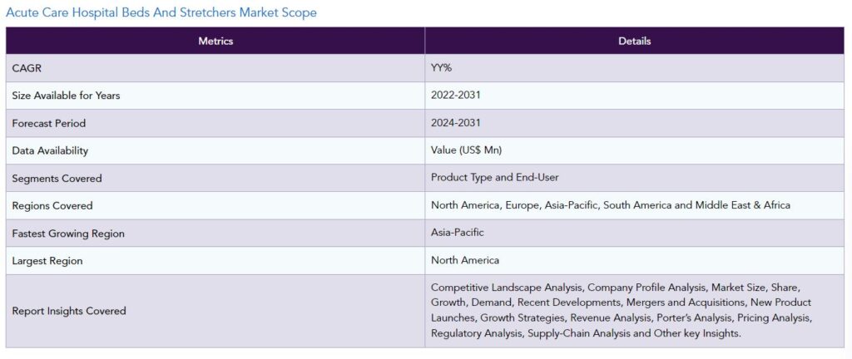852x359 pixels.
Task: Click the Metrics column header
Action: [x=215, y=41]
